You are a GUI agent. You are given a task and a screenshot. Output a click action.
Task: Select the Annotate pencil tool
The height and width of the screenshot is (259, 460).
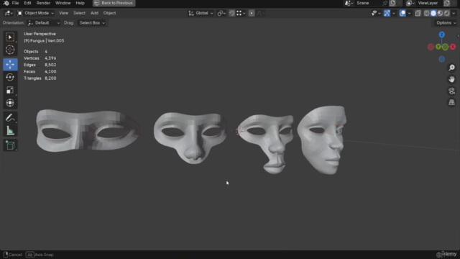coord(10,118)
